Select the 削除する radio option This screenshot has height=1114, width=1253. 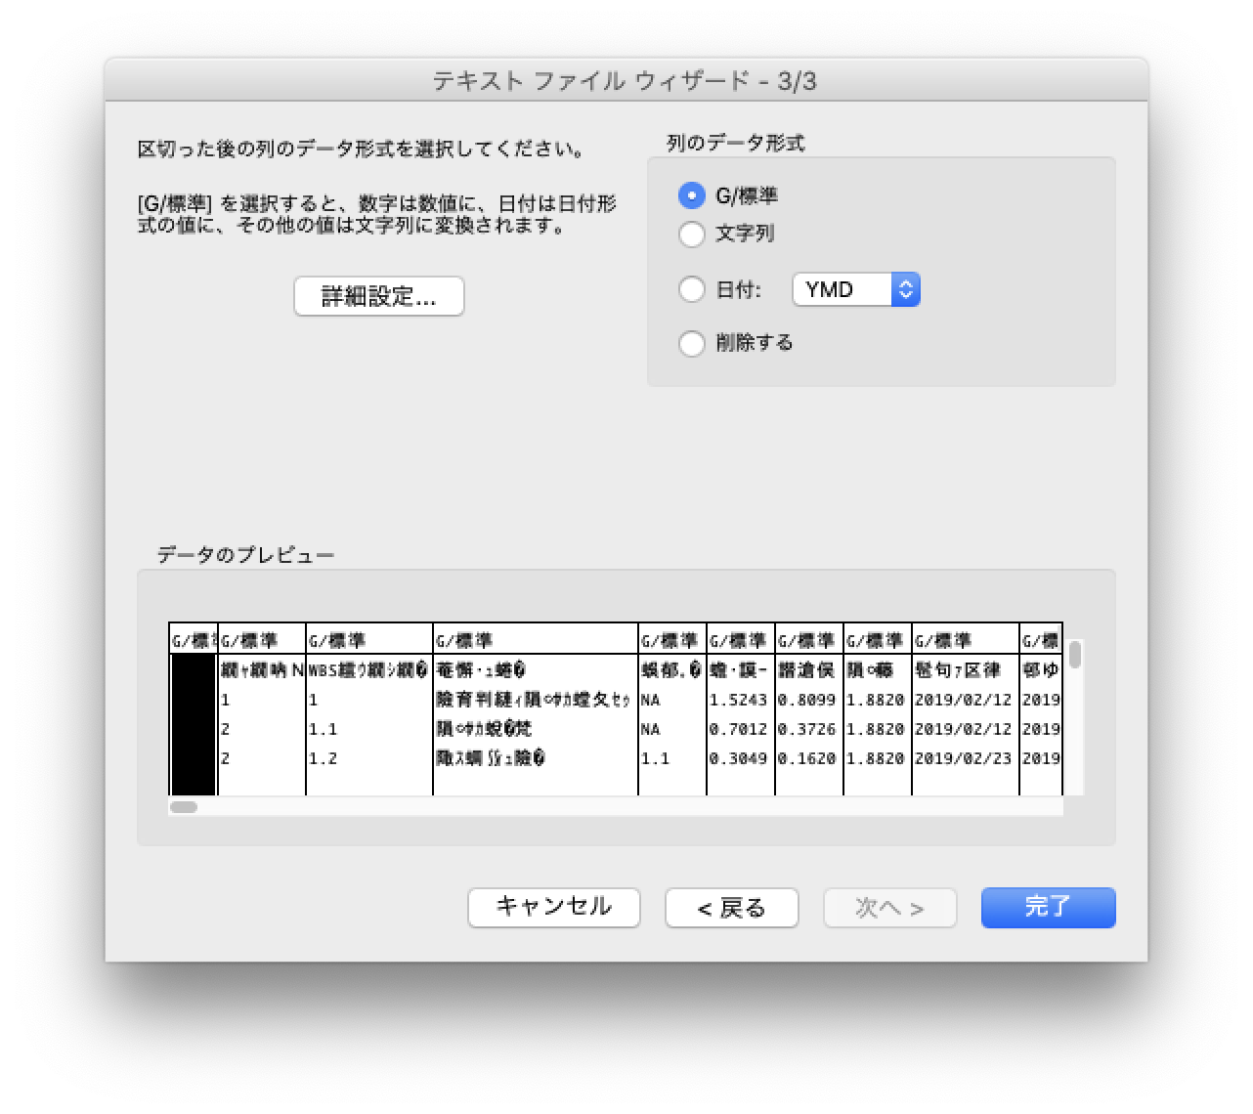692,343
